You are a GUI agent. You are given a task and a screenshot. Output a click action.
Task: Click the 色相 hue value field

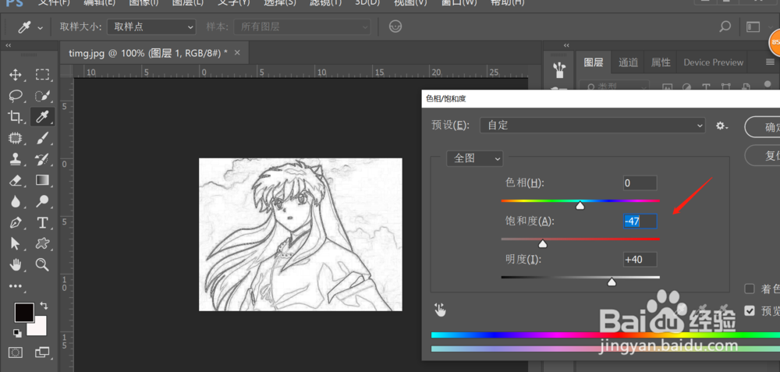tap(640, 183)
